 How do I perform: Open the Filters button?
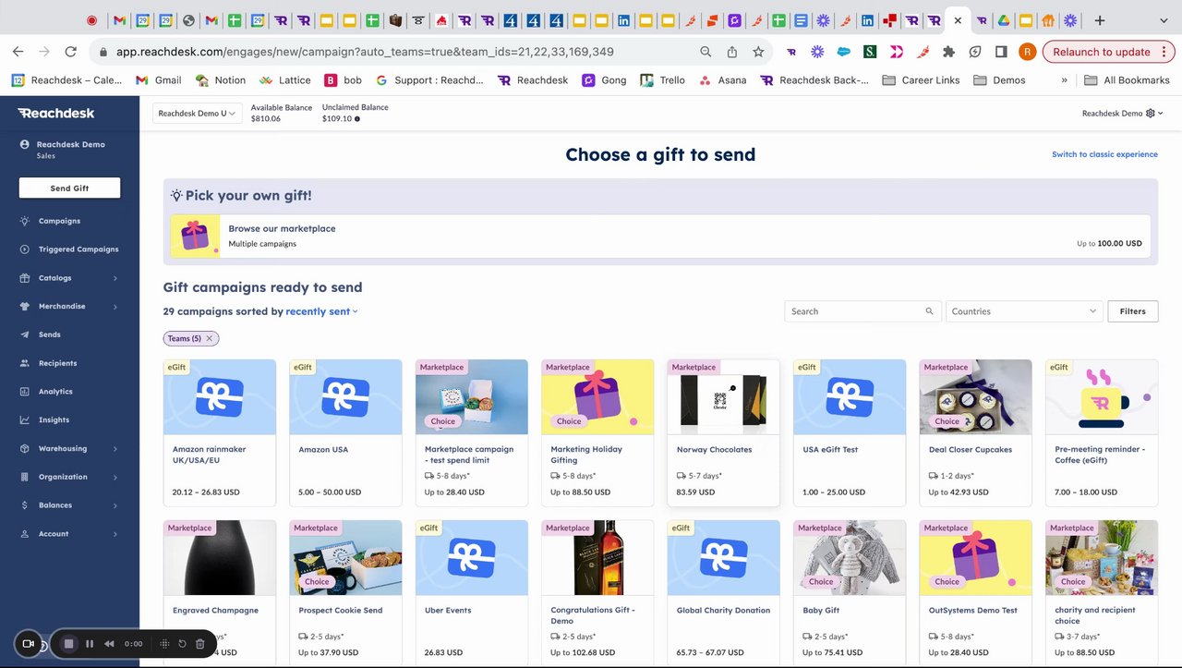pyautogui.click(x=1133, y=311)
